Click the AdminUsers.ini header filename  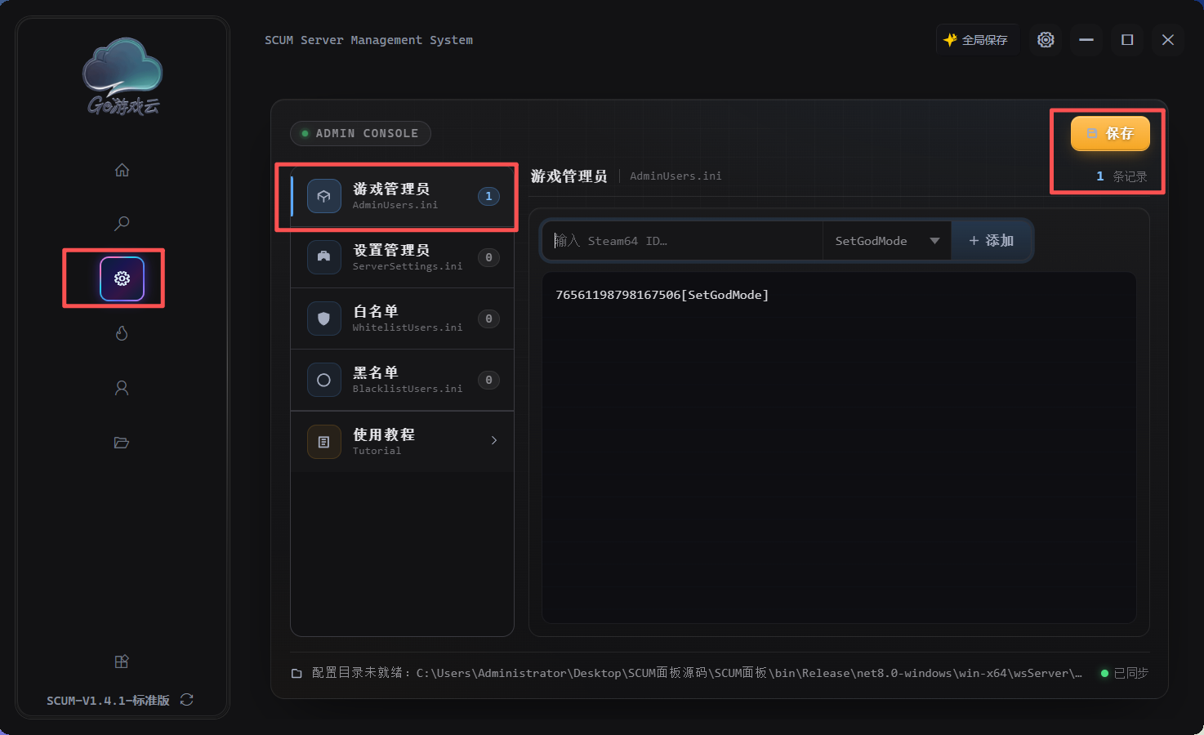tap(676, 176)
